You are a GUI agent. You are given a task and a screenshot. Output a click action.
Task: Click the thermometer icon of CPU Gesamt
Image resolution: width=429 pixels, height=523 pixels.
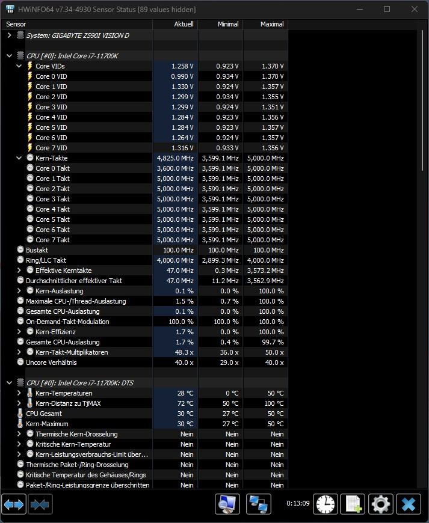20,413
